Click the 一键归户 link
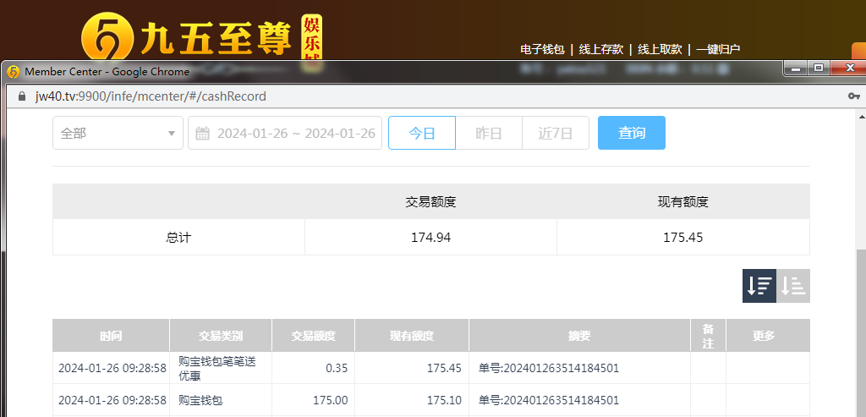The height and width of the screenshot is (417, 866). [718, 49]
